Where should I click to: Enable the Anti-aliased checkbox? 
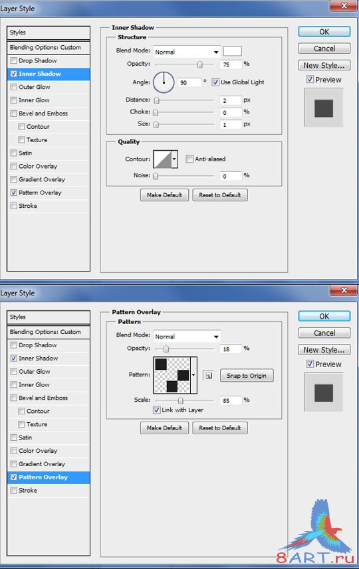point(189,159)
